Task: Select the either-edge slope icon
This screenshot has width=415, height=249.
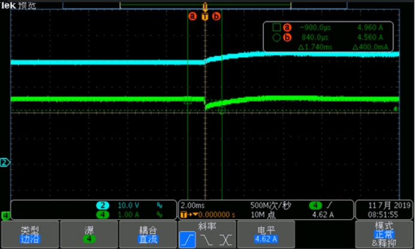Action: tap(225, 239)
